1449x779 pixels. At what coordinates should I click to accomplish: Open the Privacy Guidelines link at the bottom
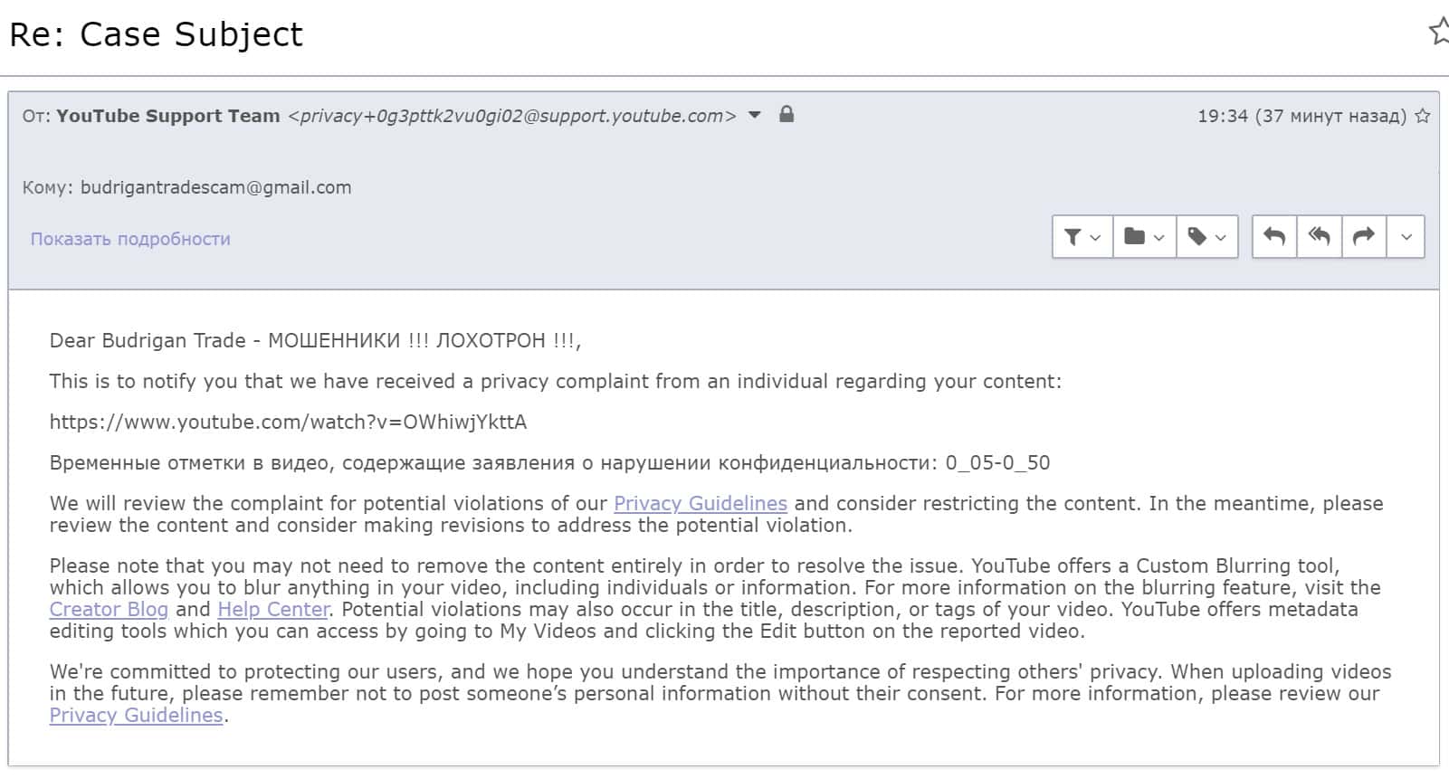[x=136, y=715]
